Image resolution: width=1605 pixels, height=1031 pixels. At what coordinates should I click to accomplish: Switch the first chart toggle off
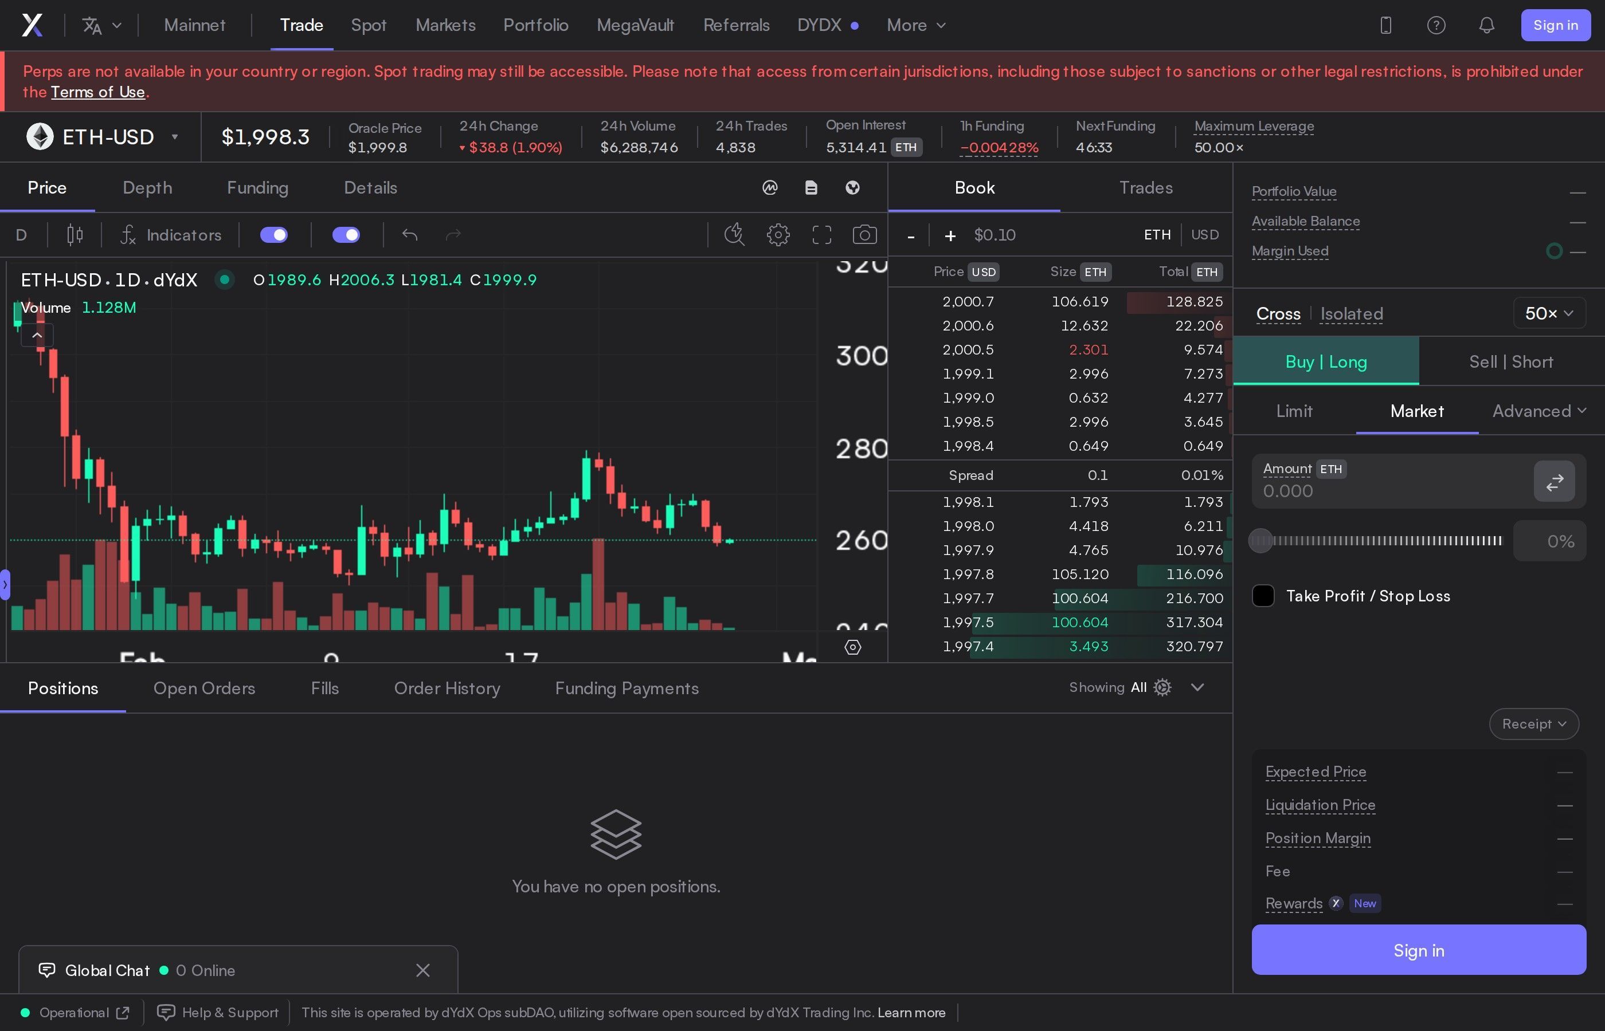pyautogui.click(x=273, y=235)
